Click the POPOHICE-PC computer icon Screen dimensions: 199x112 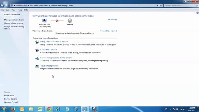[x=44, y=21]
